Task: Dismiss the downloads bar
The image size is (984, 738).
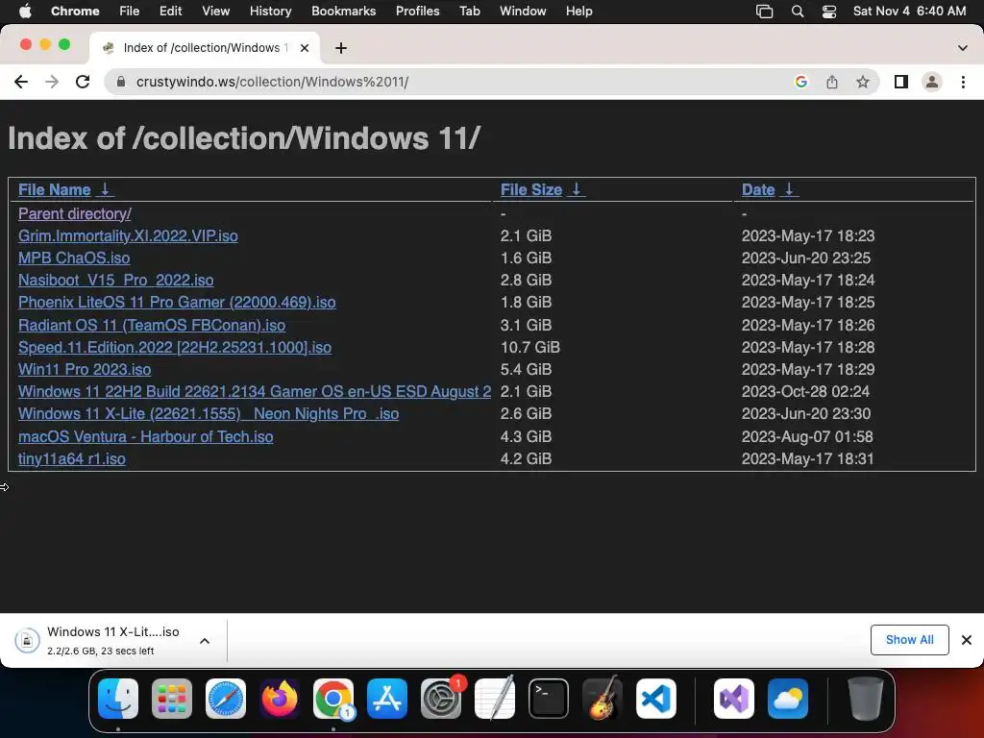Action: [967, 639]
